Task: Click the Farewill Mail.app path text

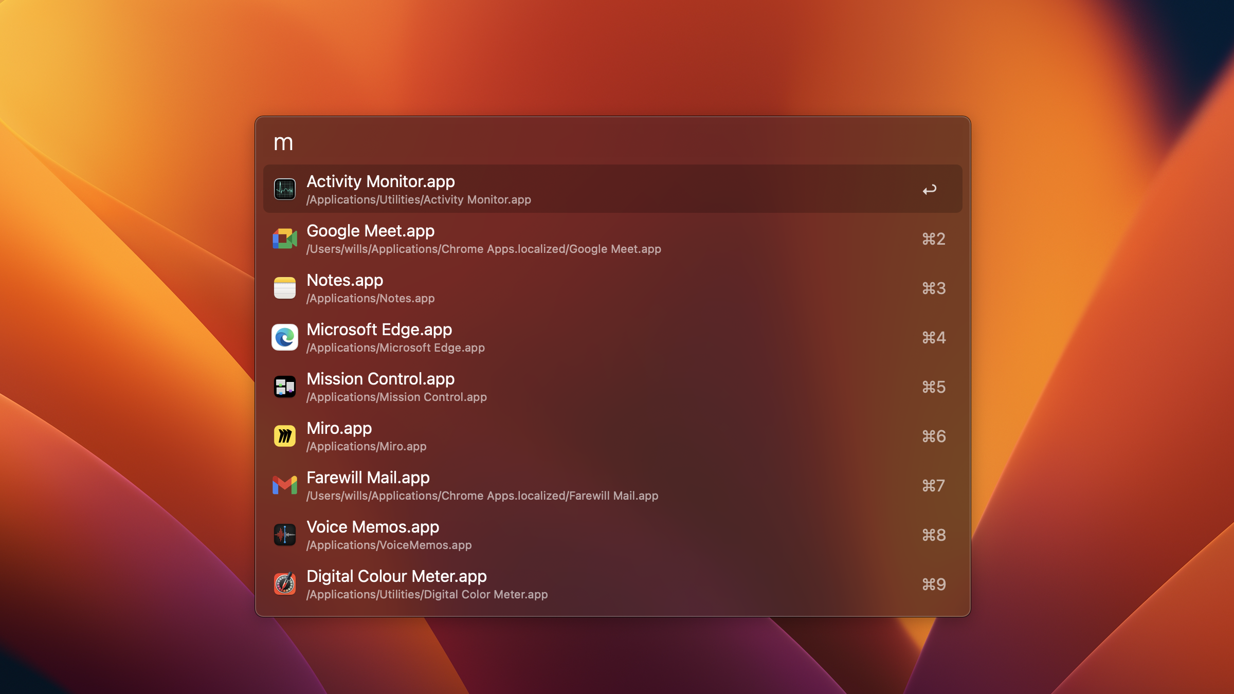Action: coord(482,496)
